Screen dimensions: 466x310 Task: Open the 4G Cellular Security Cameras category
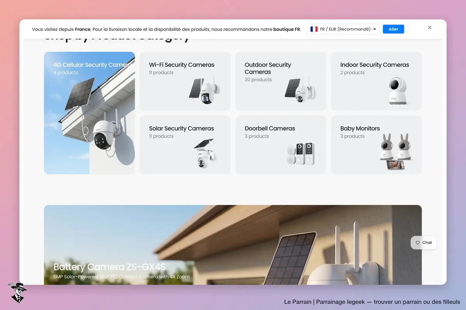(x=89, y=113)
